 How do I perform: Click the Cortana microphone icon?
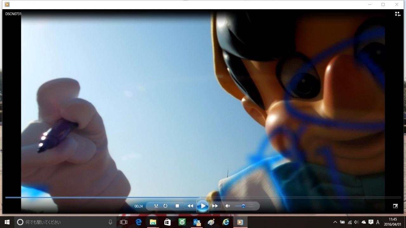click(x=110, y=222)
